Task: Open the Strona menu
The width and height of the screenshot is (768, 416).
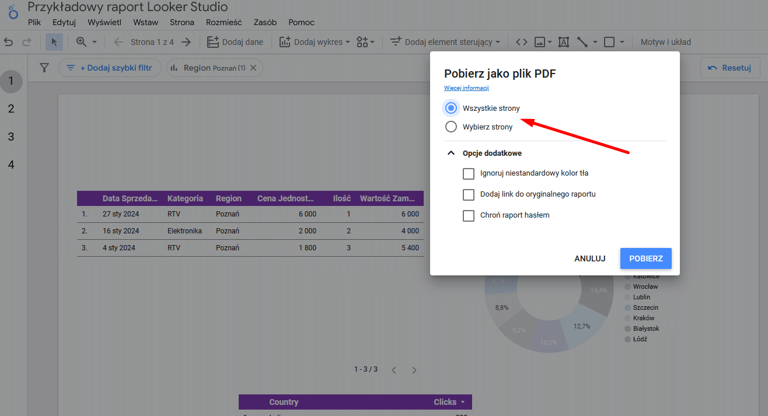Action: click(182, 22)
